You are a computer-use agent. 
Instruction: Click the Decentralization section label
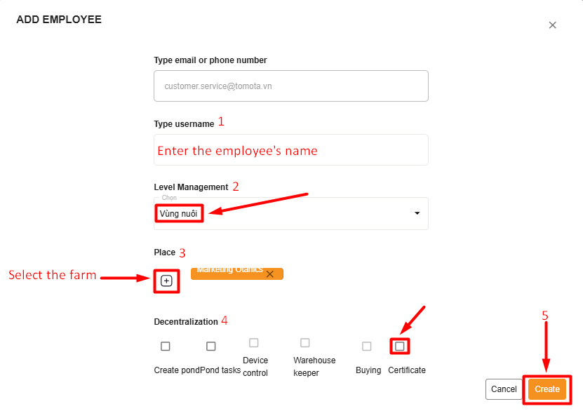[x=186, y=322]
